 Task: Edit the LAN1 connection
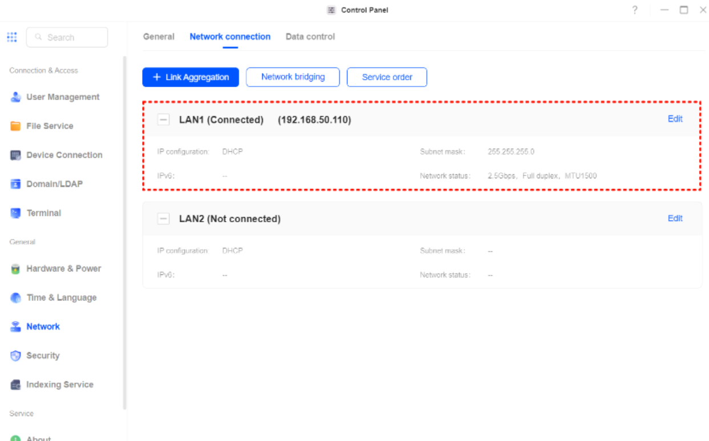point(675,119)
